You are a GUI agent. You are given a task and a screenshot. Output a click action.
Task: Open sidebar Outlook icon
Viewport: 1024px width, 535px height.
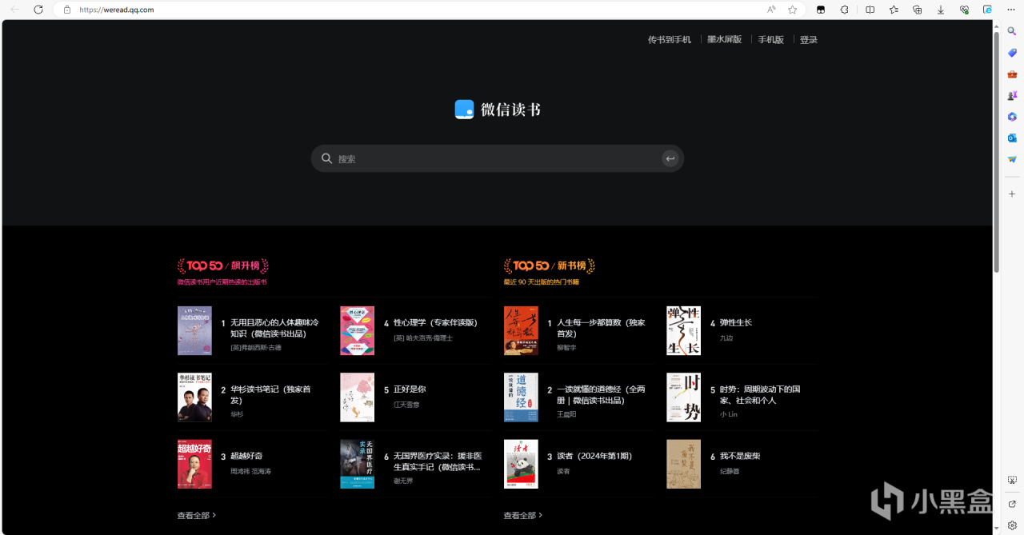click(1012, 138)
